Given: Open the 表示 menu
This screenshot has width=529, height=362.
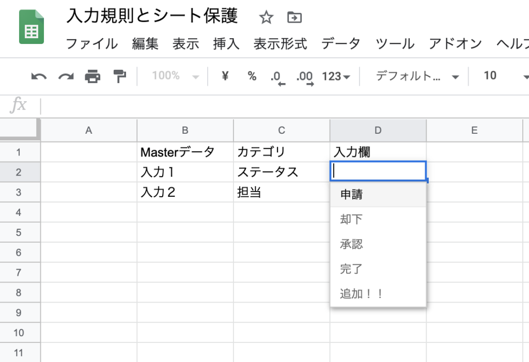Looking at the screenshot, I should coord(185,44).
